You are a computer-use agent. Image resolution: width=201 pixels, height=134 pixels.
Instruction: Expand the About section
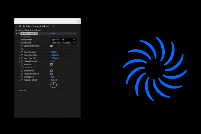[x=19, y=90]
